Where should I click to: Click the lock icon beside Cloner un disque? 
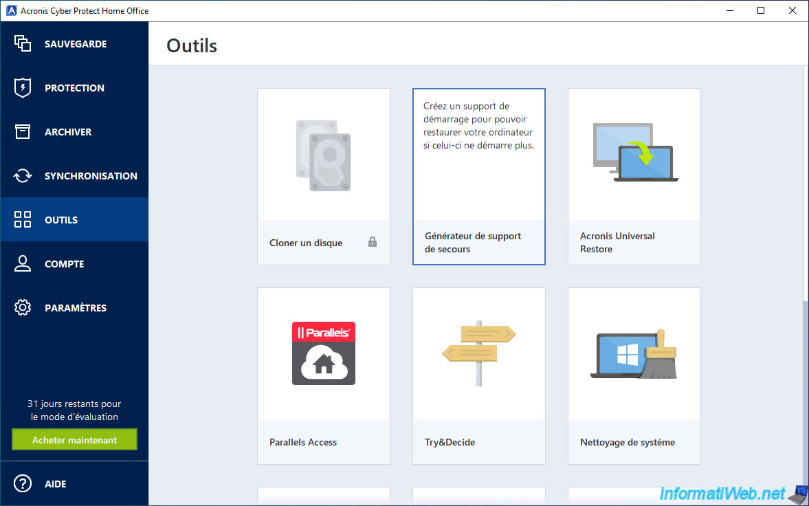point(373,242)
